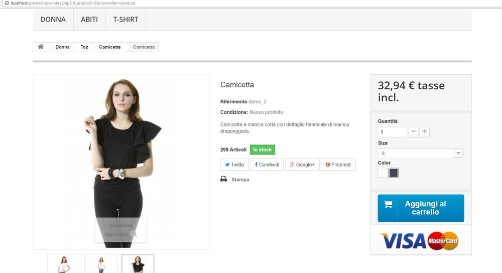Select the black blouse thumbnail
This screenshot has width=502, height=273.
coord(138,264)
